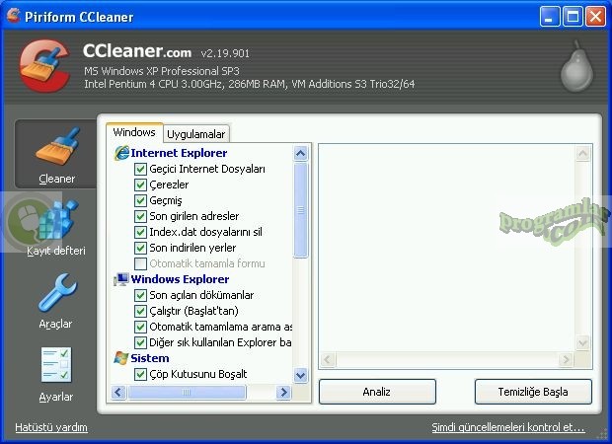This screenshot has height=444, width=612.
Task: Click the results pane right scroll arrow
Action: pyautogui.click(x=566, y=359)
